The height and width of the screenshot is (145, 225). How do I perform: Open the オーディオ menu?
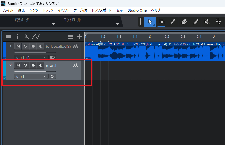click(81, 10)
